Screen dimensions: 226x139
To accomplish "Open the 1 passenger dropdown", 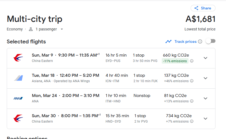I will 46,29.
